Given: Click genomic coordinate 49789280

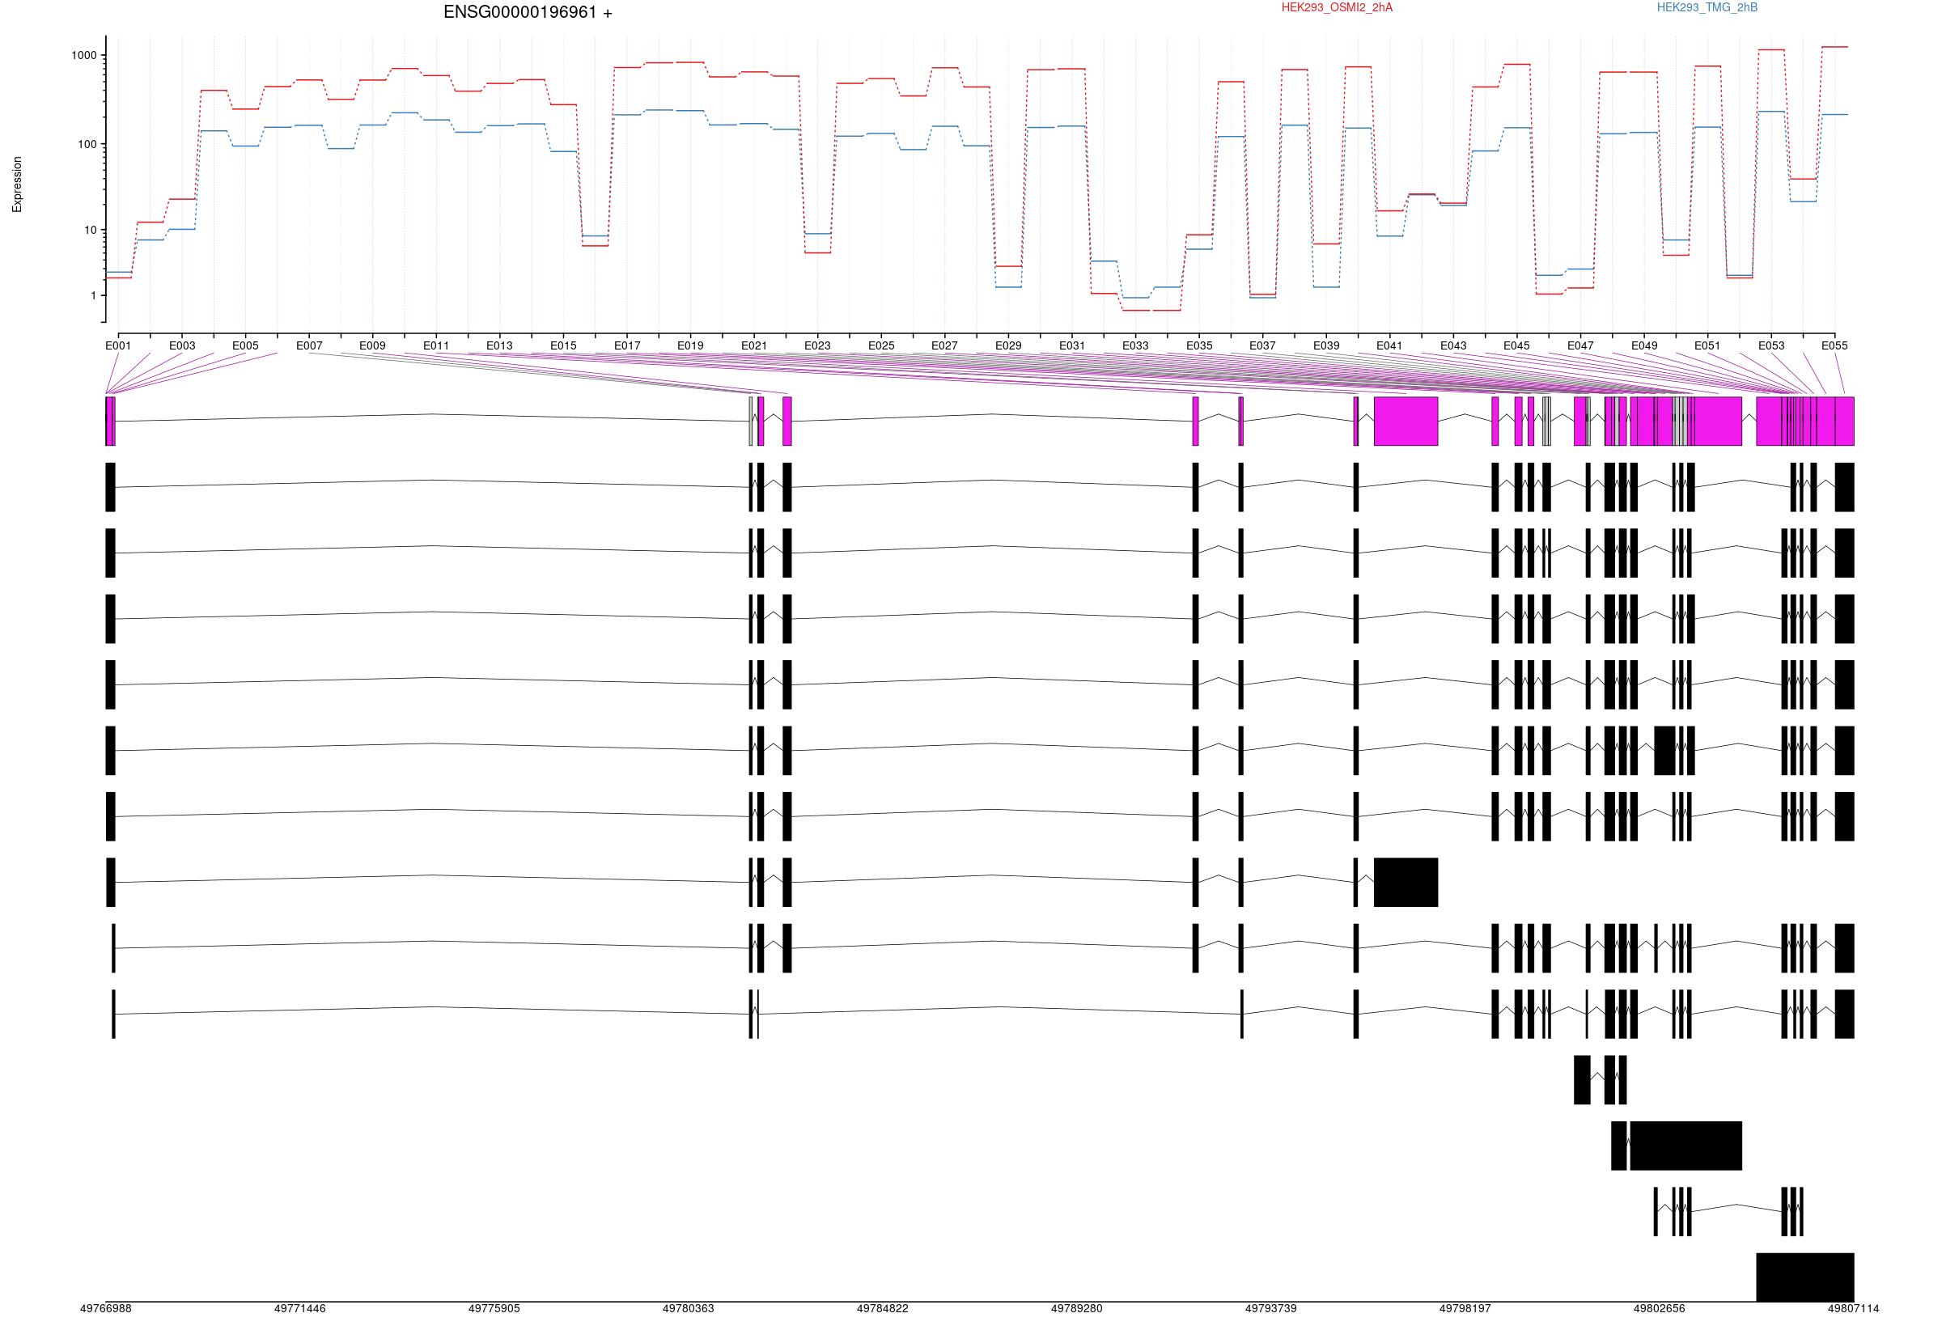Looking at the screenshot, I should coord(1076,1308).
